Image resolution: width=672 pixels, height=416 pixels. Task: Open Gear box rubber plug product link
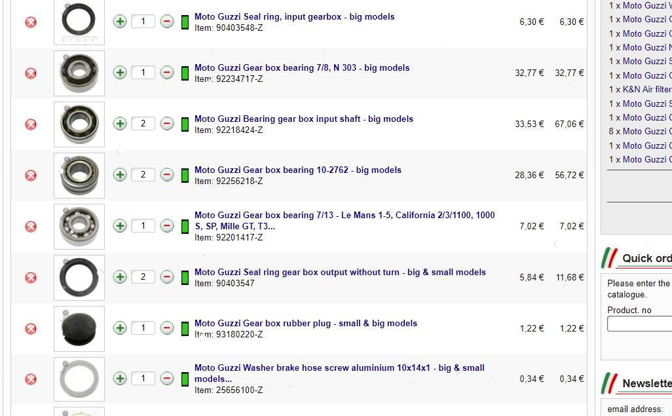coord(306,324)
